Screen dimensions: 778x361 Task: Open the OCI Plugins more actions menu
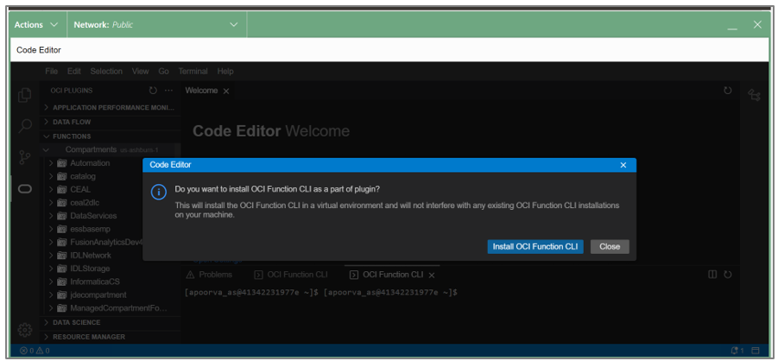point(168,91)
